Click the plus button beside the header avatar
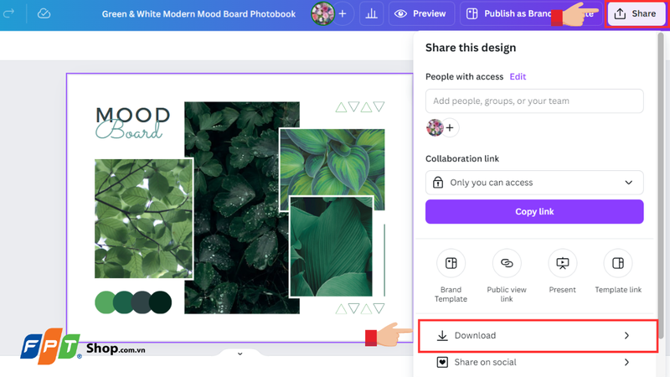This screenshot has width=670, height=377. click(x=343, y=13)
